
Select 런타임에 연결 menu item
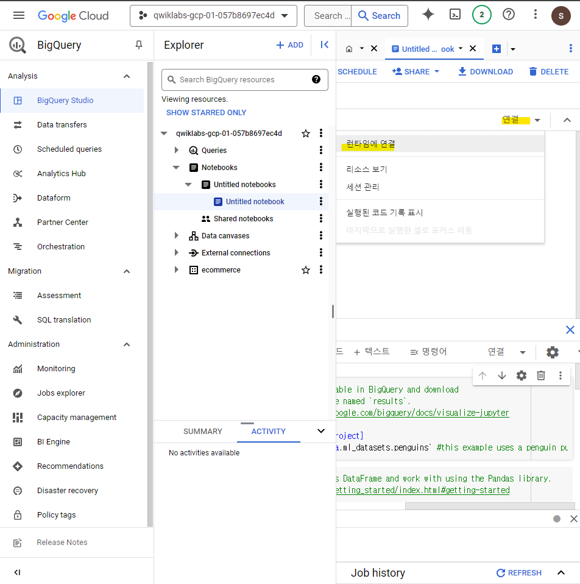pyautogui.click(x=440, y=144)
